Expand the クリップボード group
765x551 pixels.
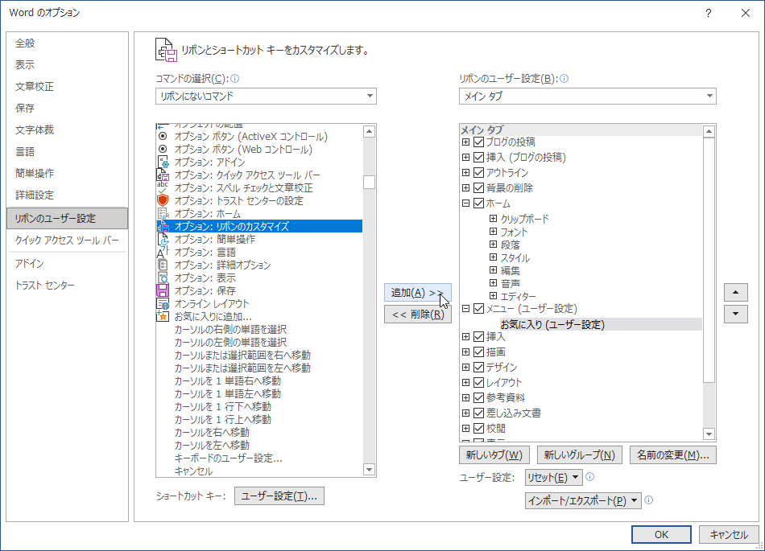click(494, 218)
